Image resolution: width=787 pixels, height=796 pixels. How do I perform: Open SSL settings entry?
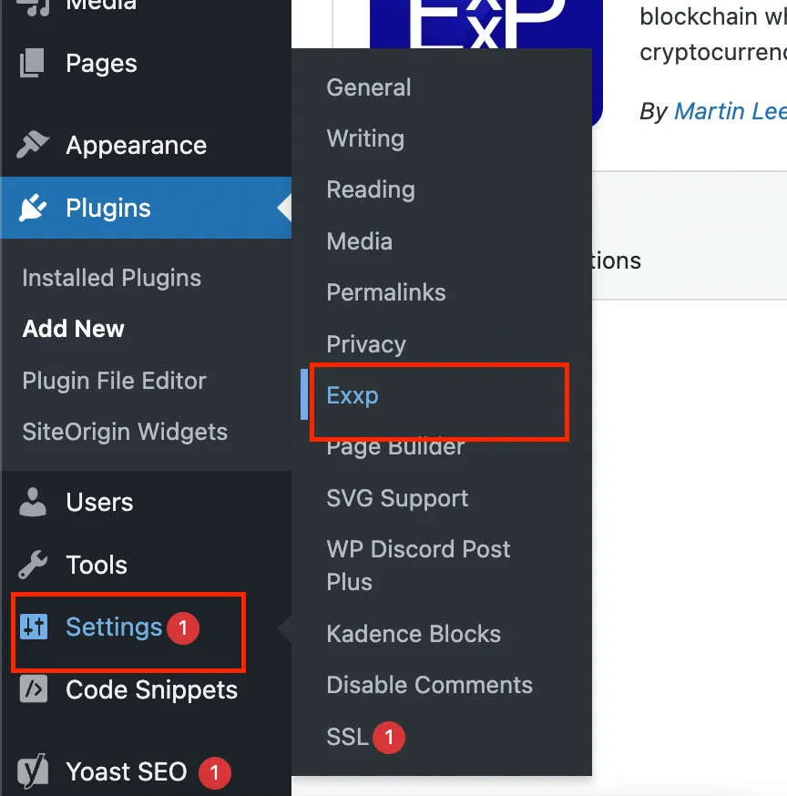coord(347,737)
